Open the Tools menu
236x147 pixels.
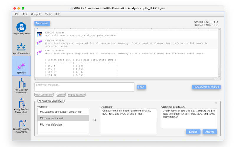point(48,14)
